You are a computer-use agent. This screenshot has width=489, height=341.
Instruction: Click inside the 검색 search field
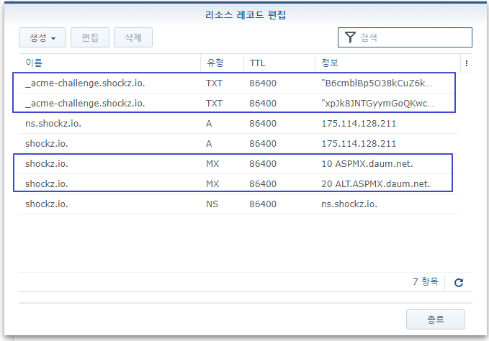point(413,37)
